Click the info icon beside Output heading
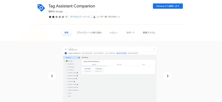 coord(99,62)
